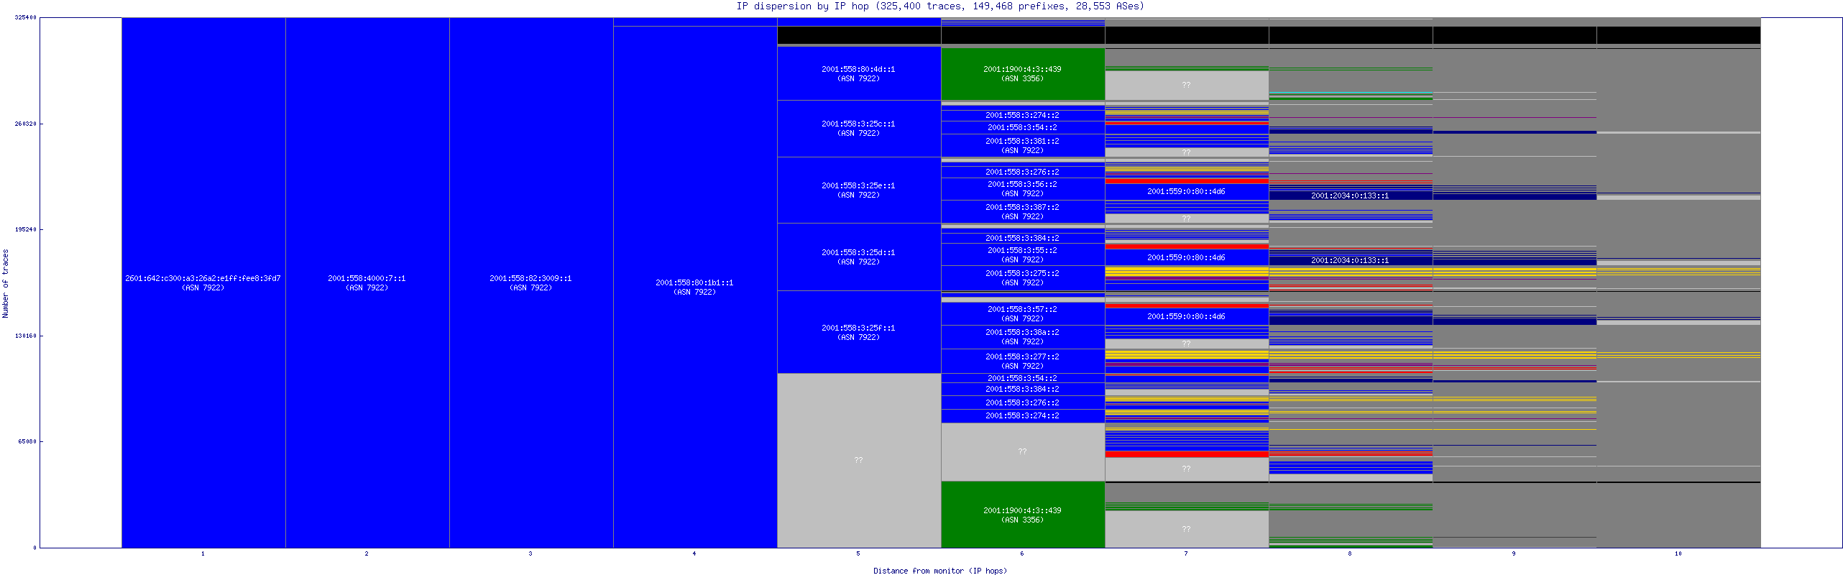This screenshot has height=575, width=1843.
Task: Click the 2001:558:3:25c::1 block label
Action: (x=858, y=129)
